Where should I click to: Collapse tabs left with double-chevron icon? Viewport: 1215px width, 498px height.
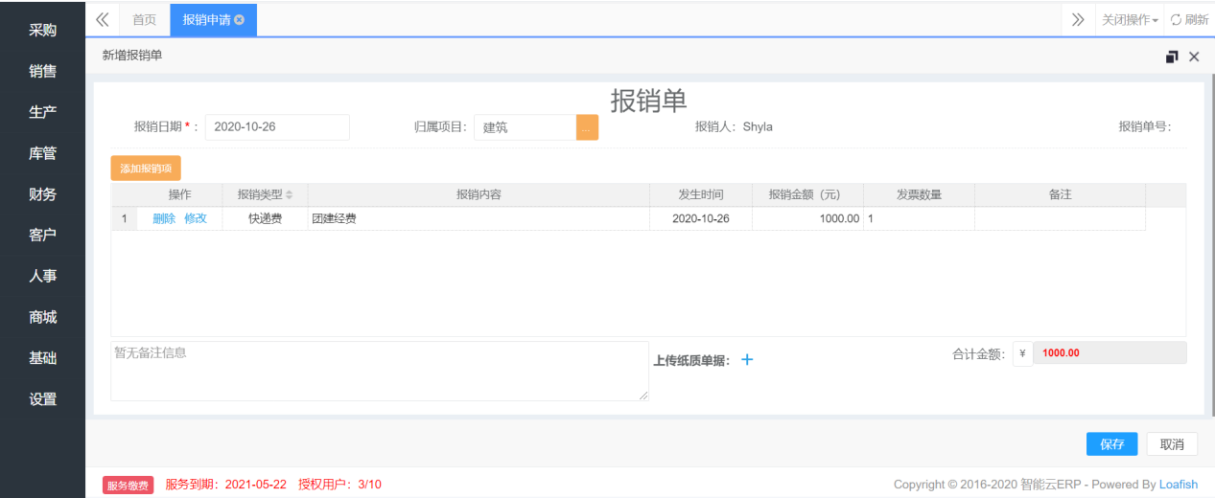(103, 19)
